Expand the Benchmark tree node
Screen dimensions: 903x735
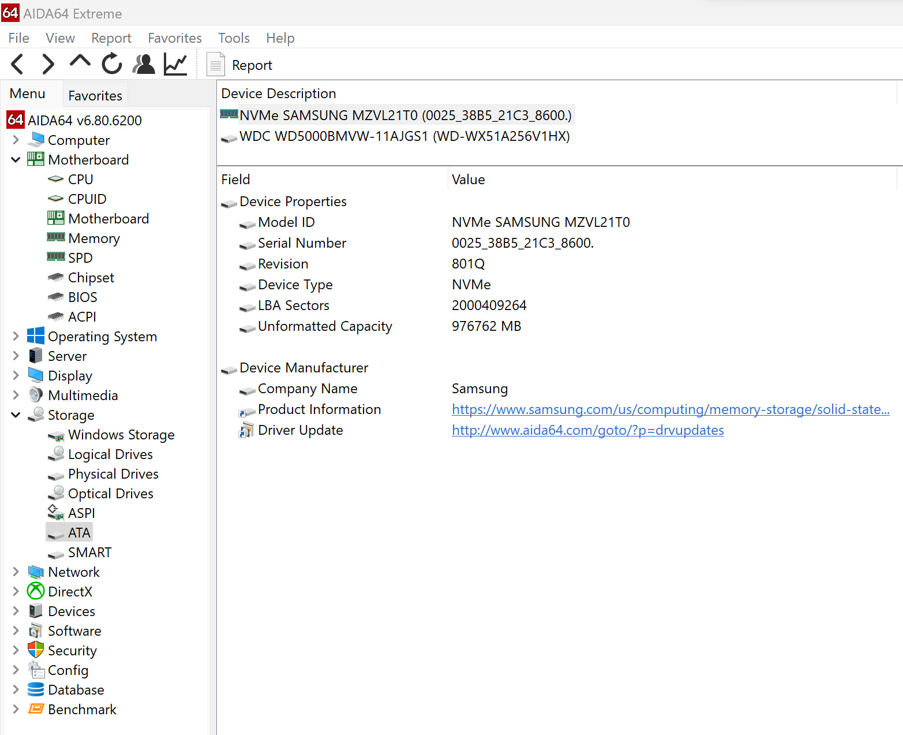(x=16, y=709)
